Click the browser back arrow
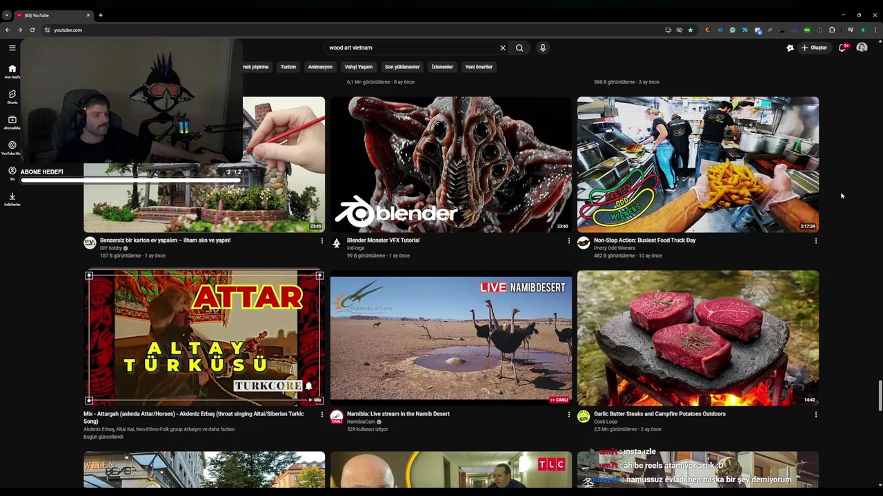This screenshot has width=883, height=496. [x=8, y=30]
